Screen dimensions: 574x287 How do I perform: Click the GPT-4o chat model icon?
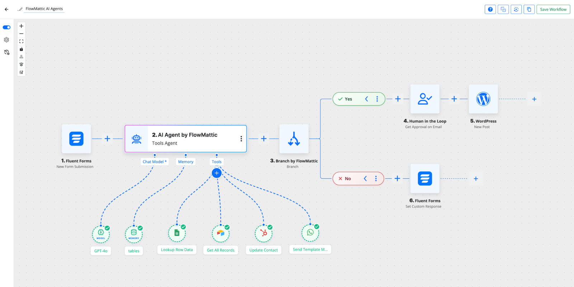click(101, 234)
